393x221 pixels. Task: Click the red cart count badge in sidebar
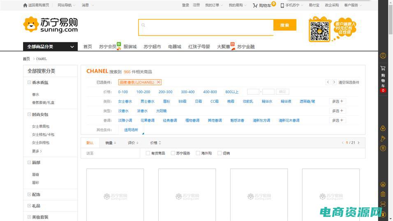[x=383, y=91]
